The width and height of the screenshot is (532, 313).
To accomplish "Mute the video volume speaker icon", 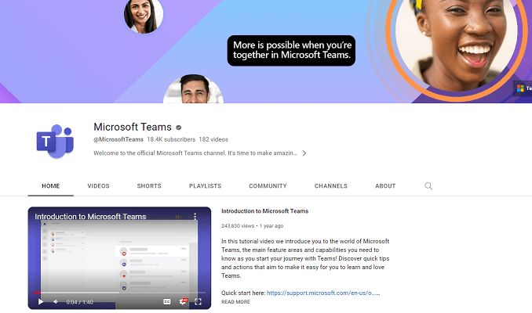I will pos(56,301).
